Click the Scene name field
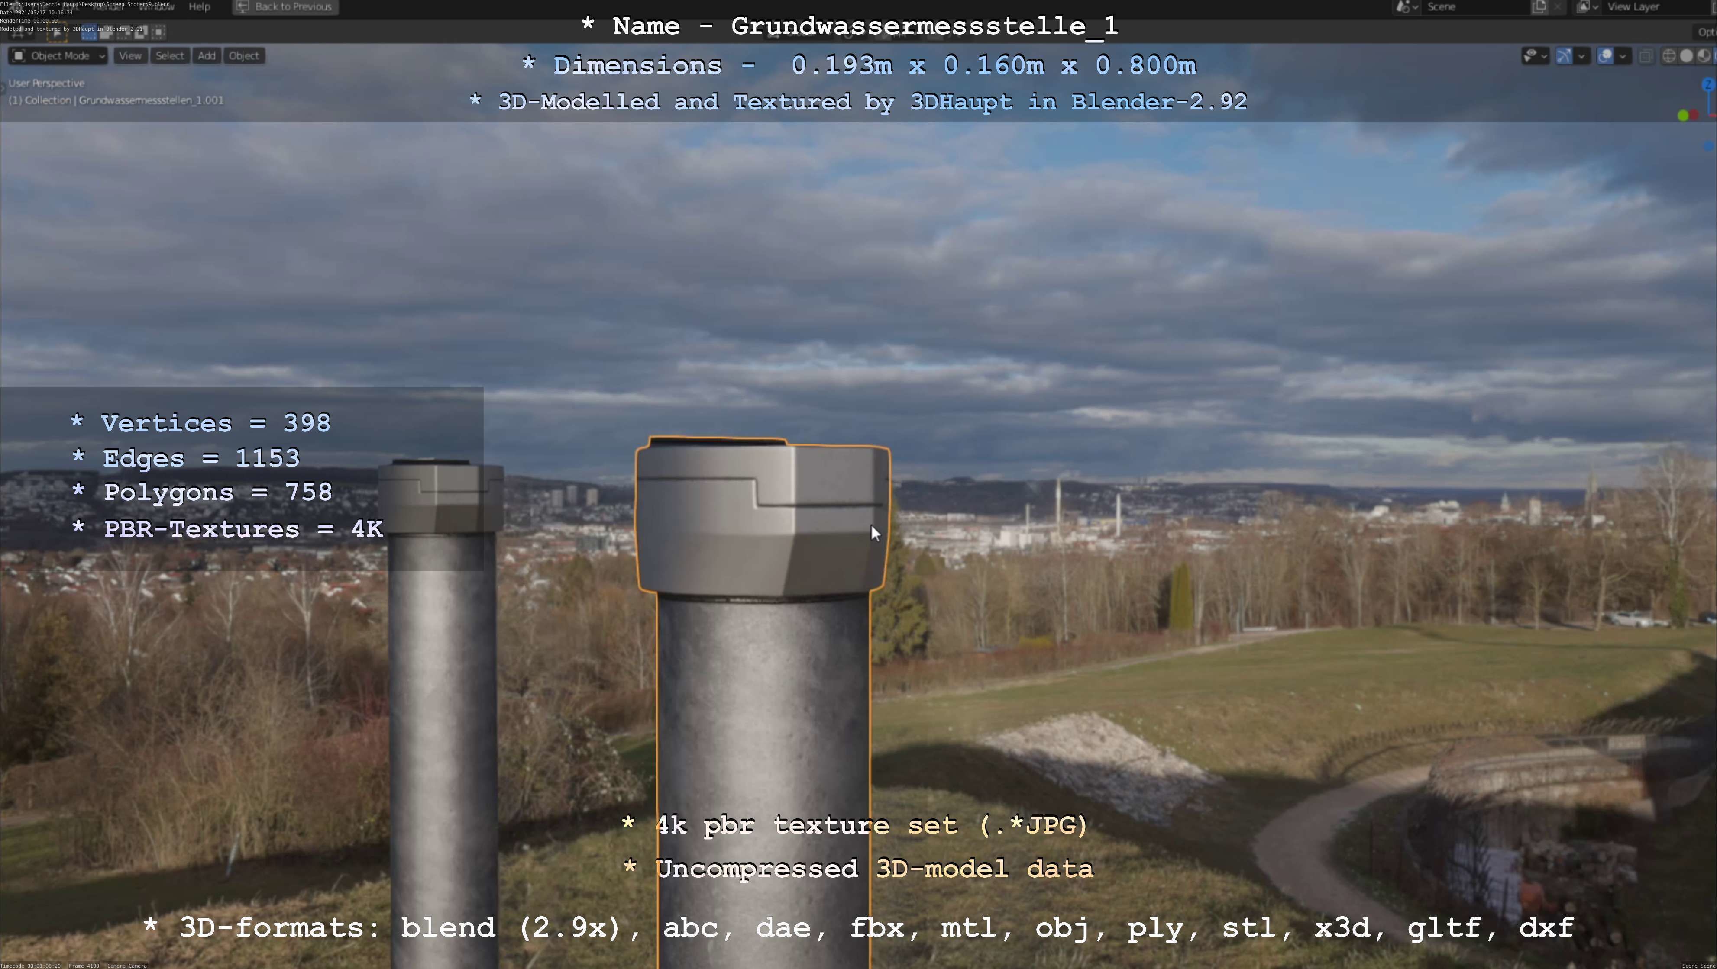The width and height of the screenshot is (1717, 969). pyautogui.click(x=1476, y=6)
